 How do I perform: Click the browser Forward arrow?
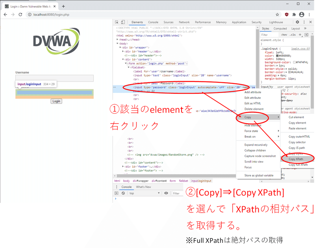(13, 15)
